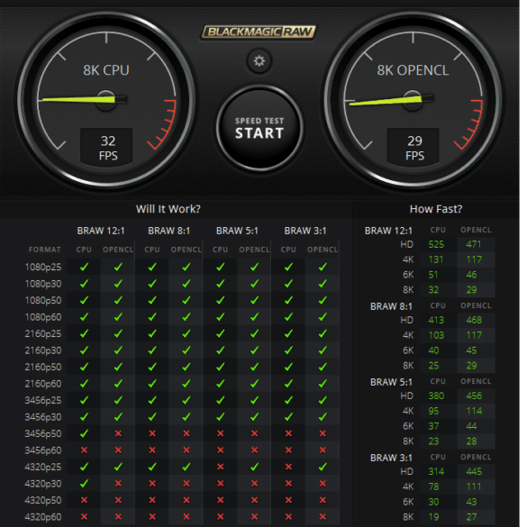The width and height of the screenshot is (527, 527).
Task: Click the 'How Fast?' heading
Action: pos(436,209)
